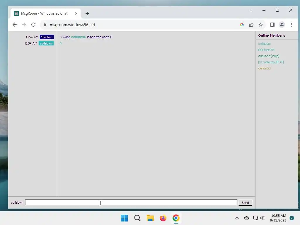300x225 pixels.
Task: Select duckbot [.help] in Online Members
Action: click(268, 56)
